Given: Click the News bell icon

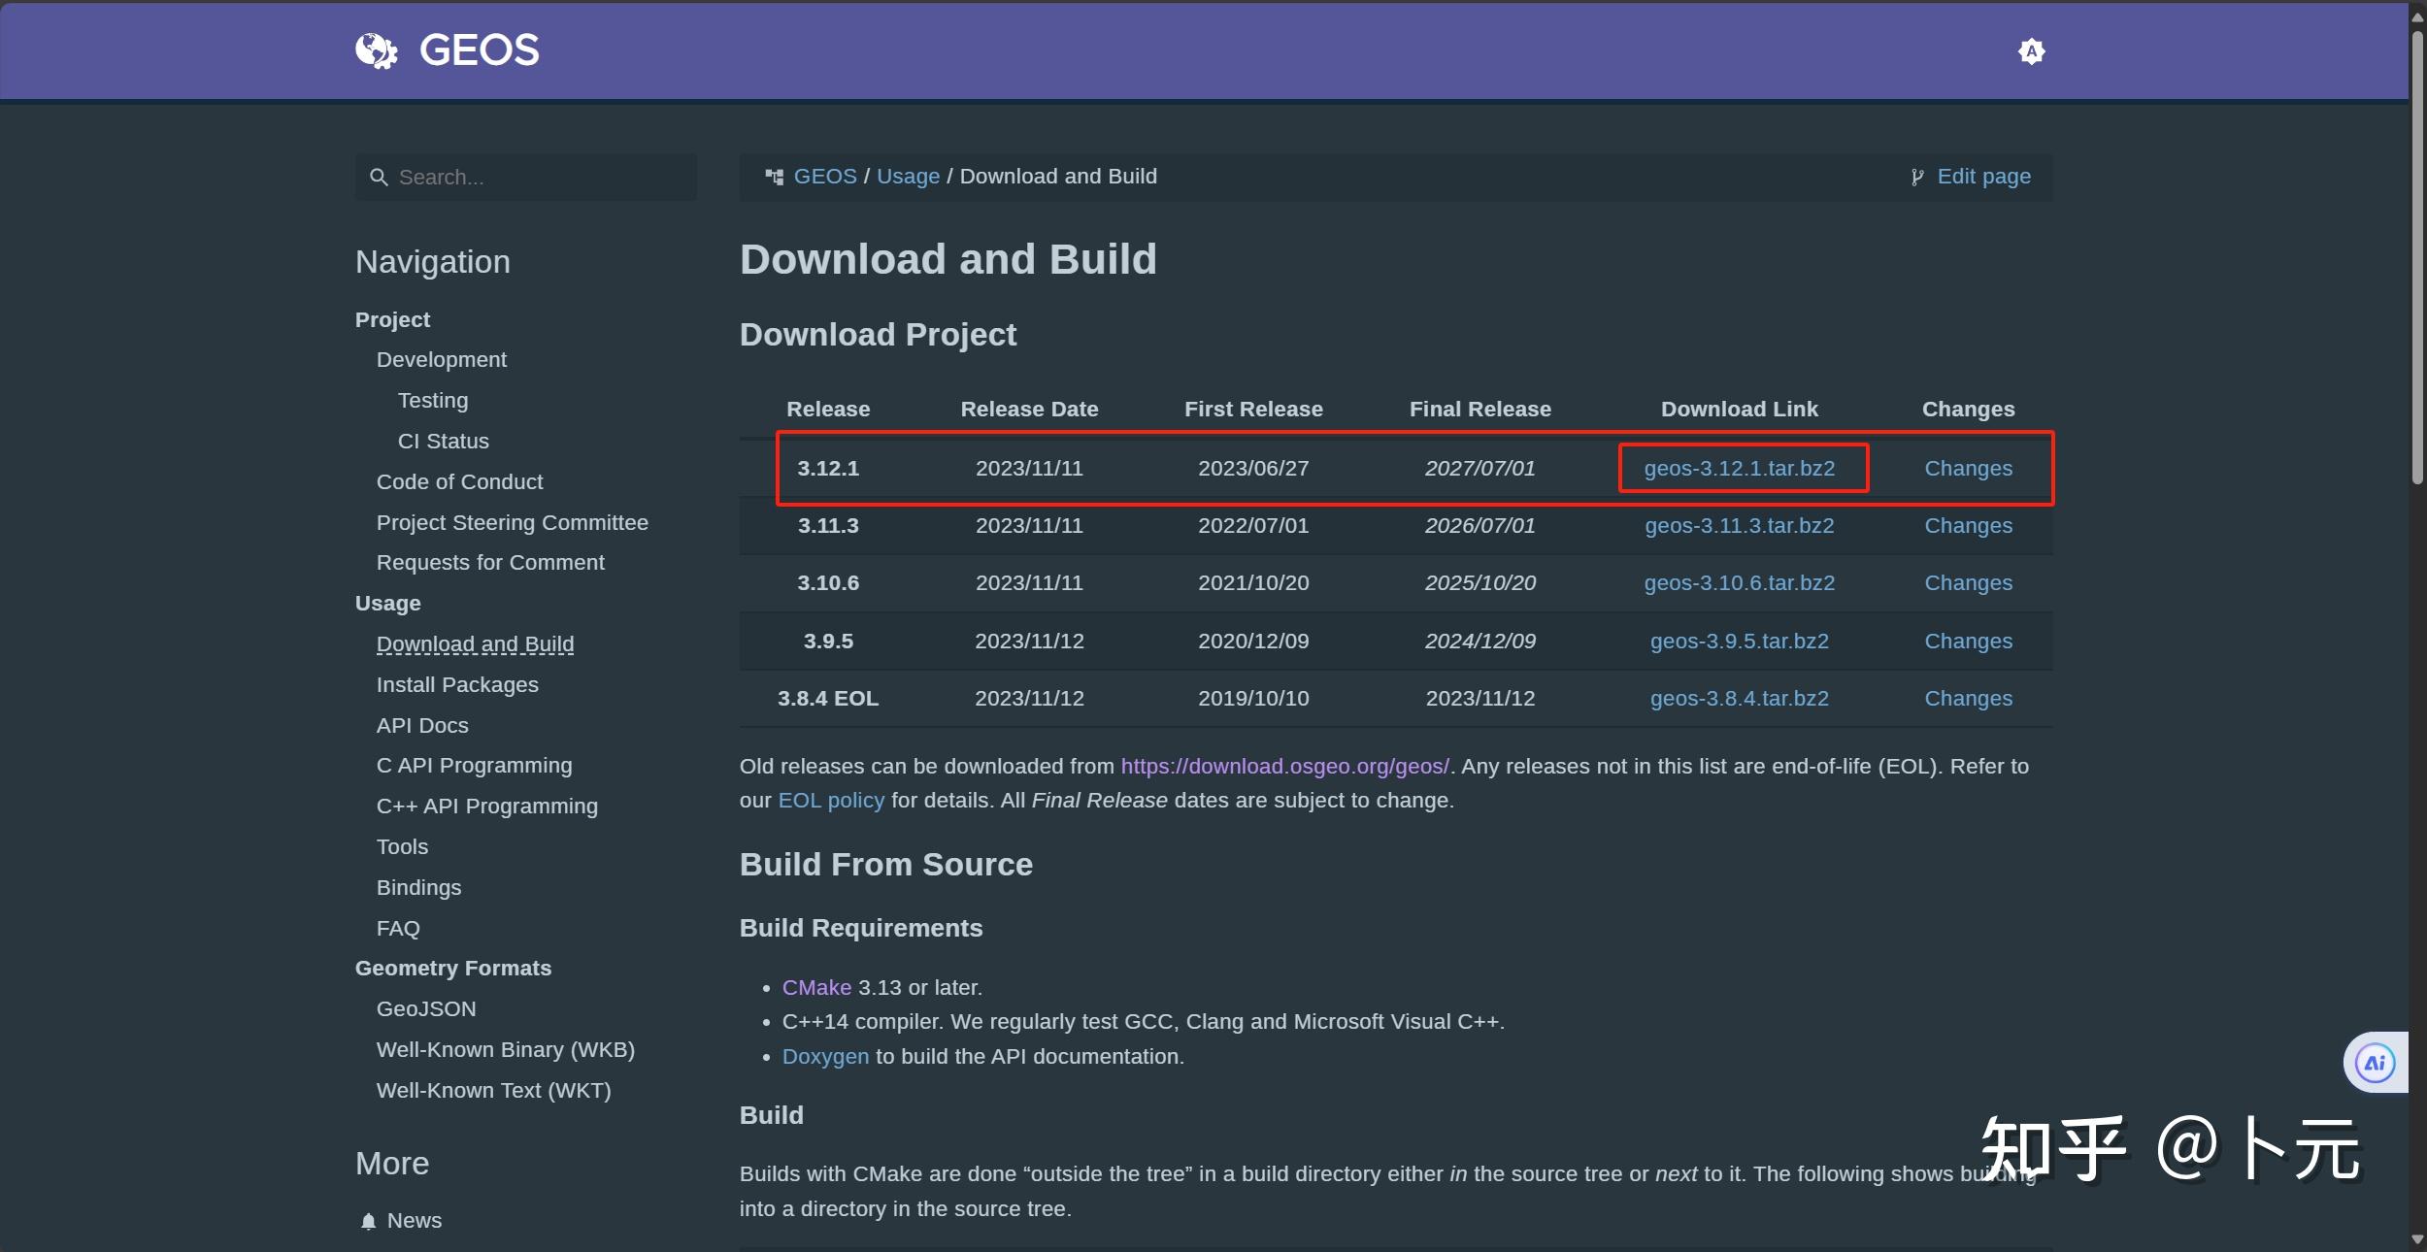Looking at the screenshot, I should [x=368, y=1221].
